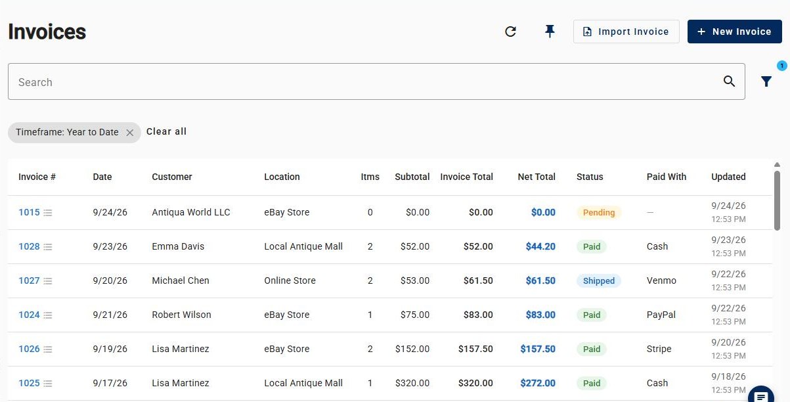790x402 pixels.
Task: Open the row menu icon for invoice 1015
Action: click(48, 213)
